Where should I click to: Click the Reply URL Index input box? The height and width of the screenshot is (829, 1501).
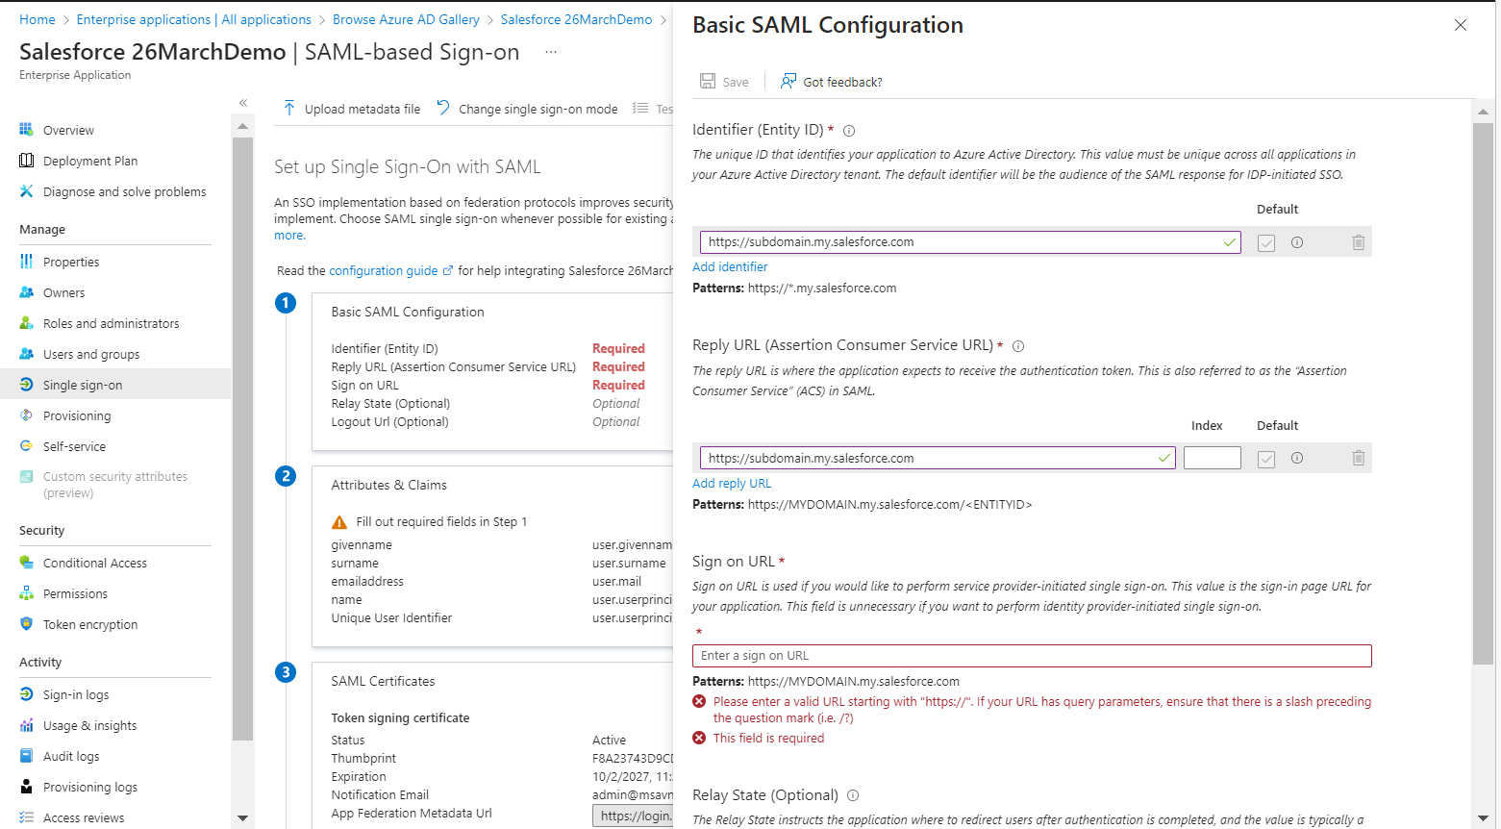tap(1213, 459)
